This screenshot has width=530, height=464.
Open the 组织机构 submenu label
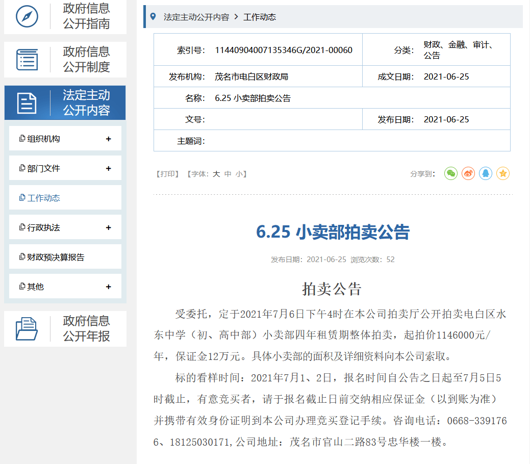coord(43,139)
